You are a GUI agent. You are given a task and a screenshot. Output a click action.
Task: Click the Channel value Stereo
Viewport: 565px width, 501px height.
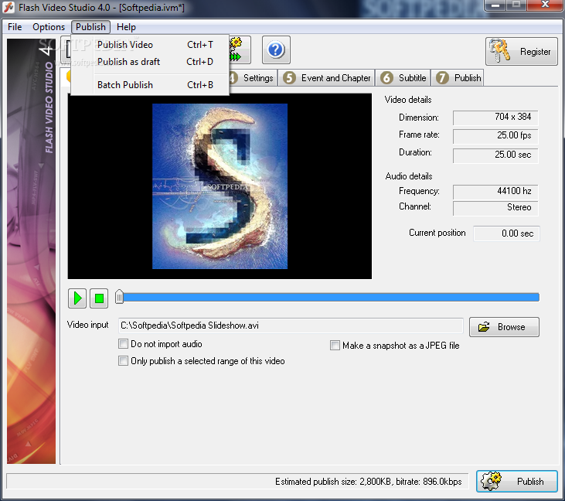coord(495,208)
